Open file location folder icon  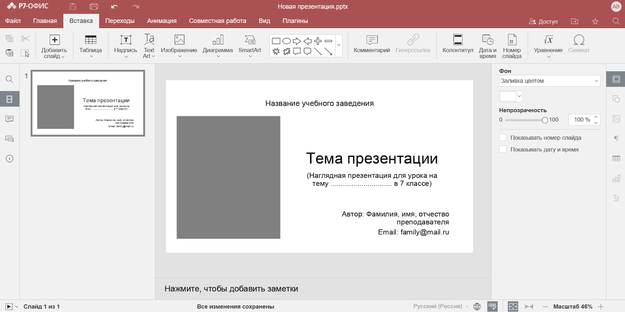pos(575,21)
